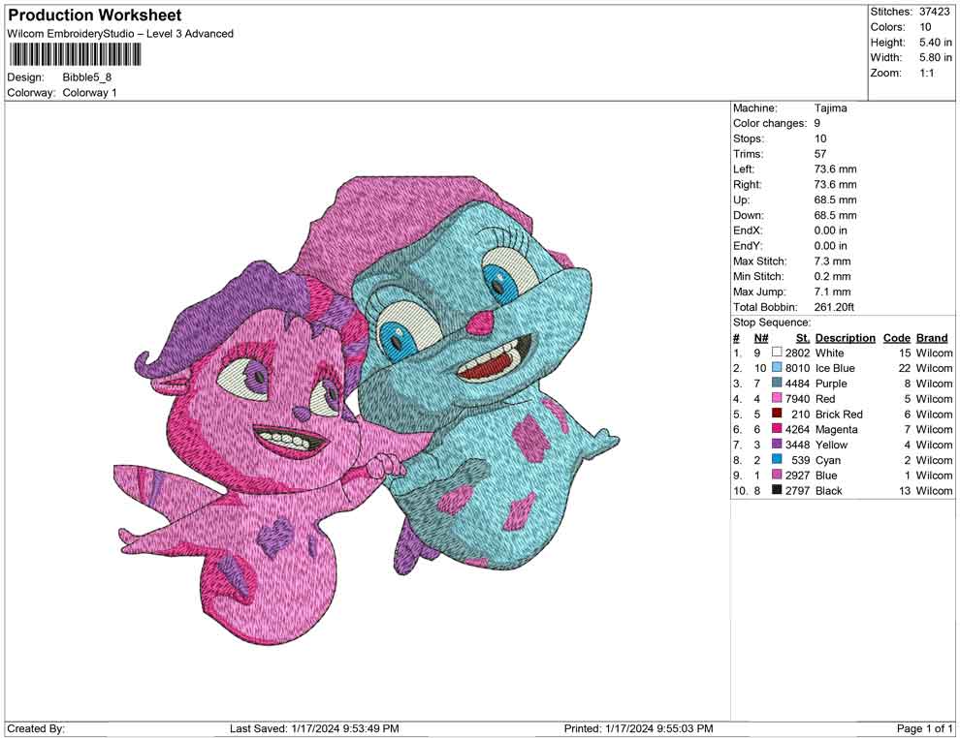This screenshot has width=960, height=738.
Task: Click thread number 2802 in White row
Action: [797, 353]
